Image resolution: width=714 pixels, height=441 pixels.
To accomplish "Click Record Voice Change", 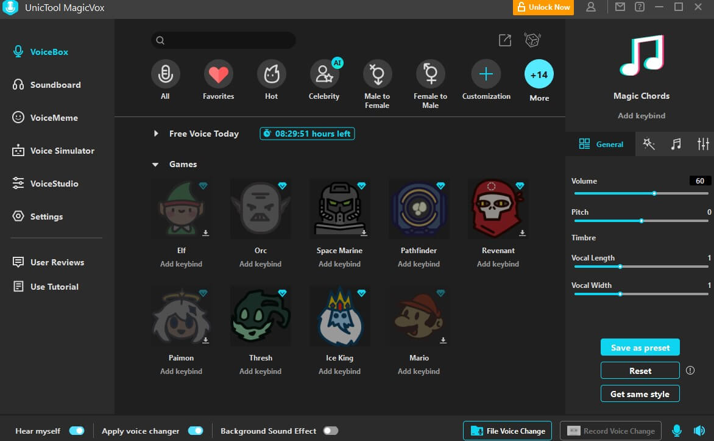I will [x=610, y=431].
